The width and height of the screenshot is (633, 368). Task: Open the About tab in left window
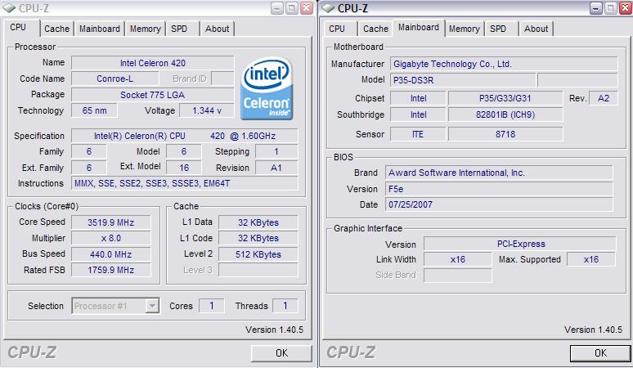(x=218, y=29)
